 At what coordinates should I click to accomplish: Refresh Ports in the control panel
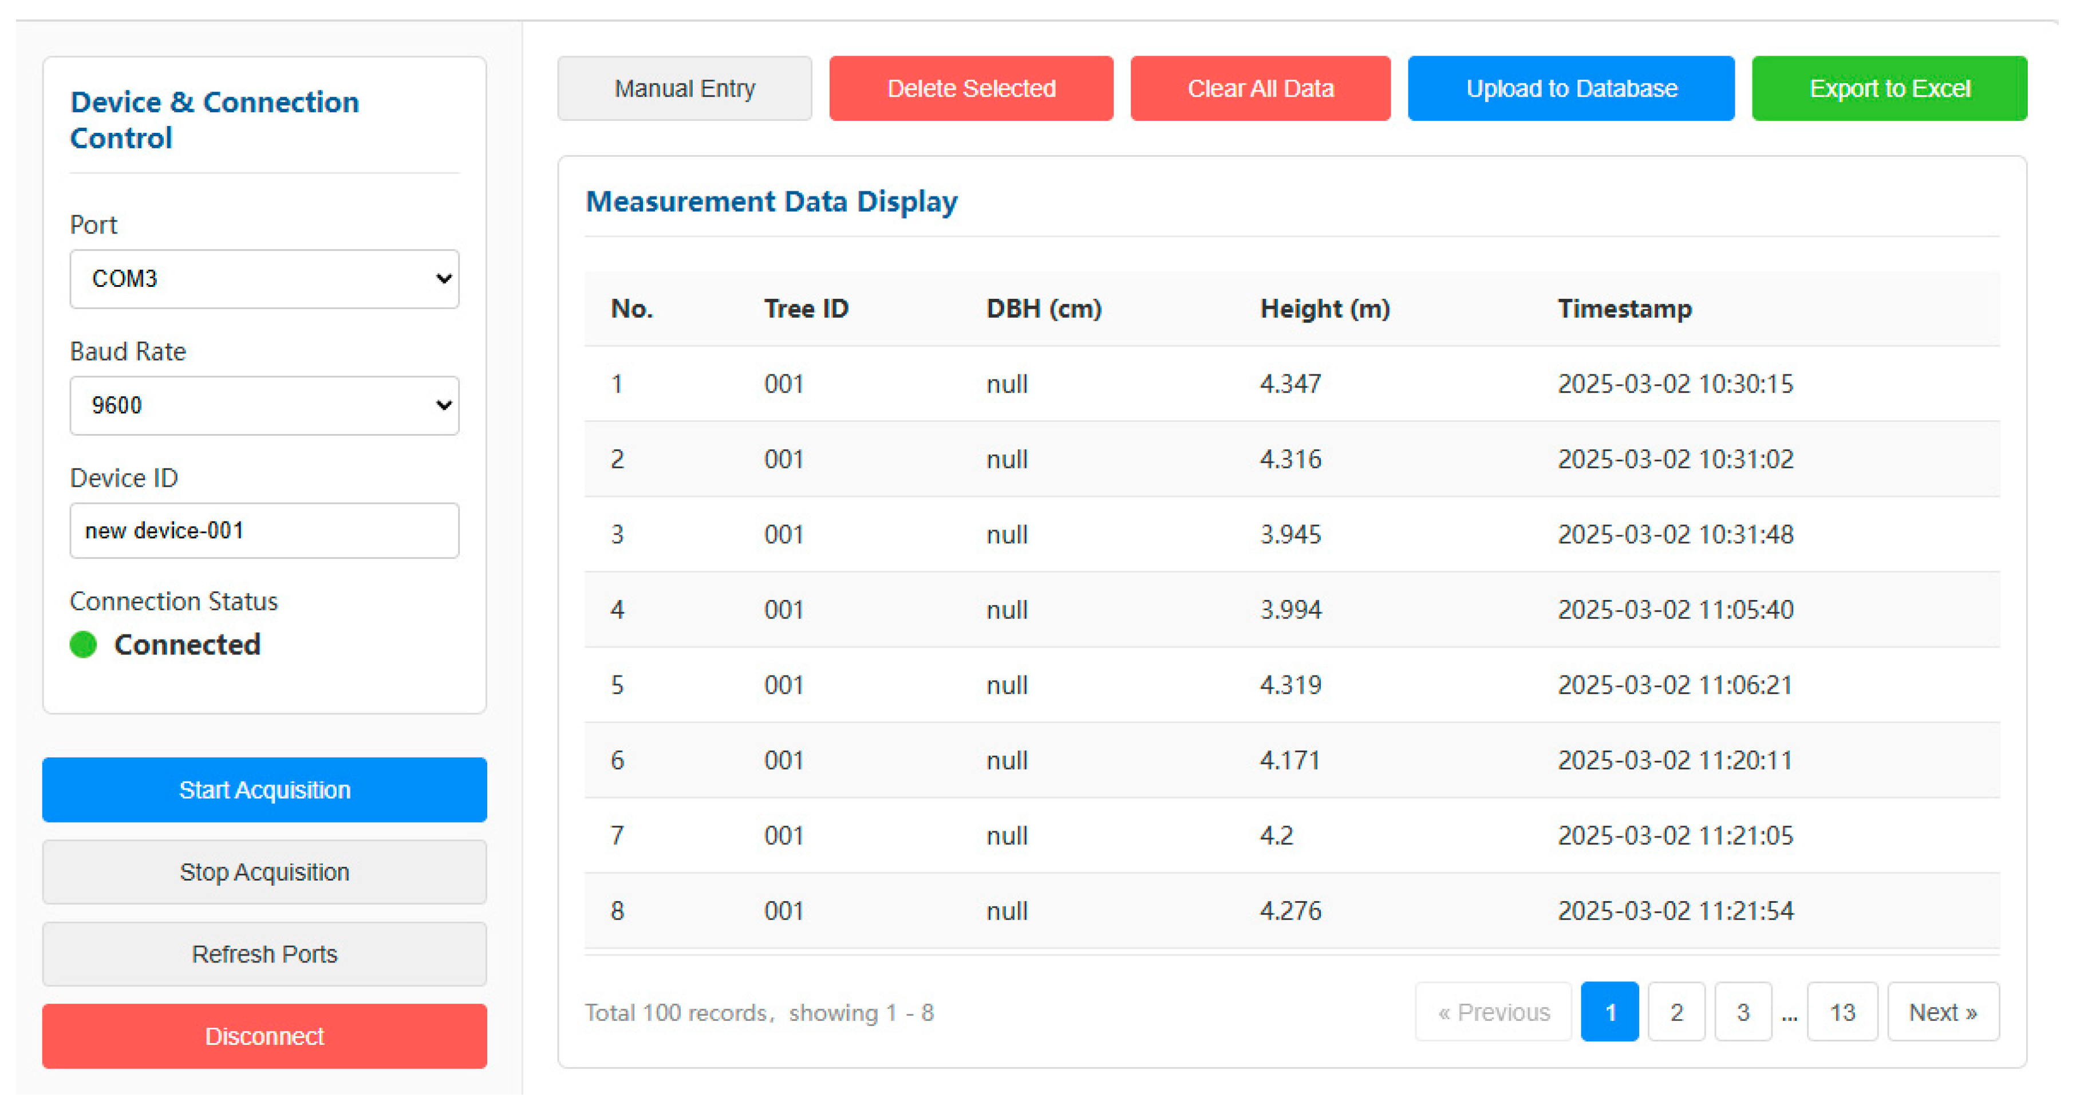265,954
